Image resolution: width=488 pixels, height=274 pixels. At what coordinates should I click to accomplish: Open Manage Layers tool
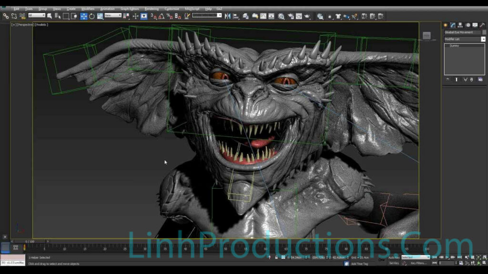tap(245, 16)
